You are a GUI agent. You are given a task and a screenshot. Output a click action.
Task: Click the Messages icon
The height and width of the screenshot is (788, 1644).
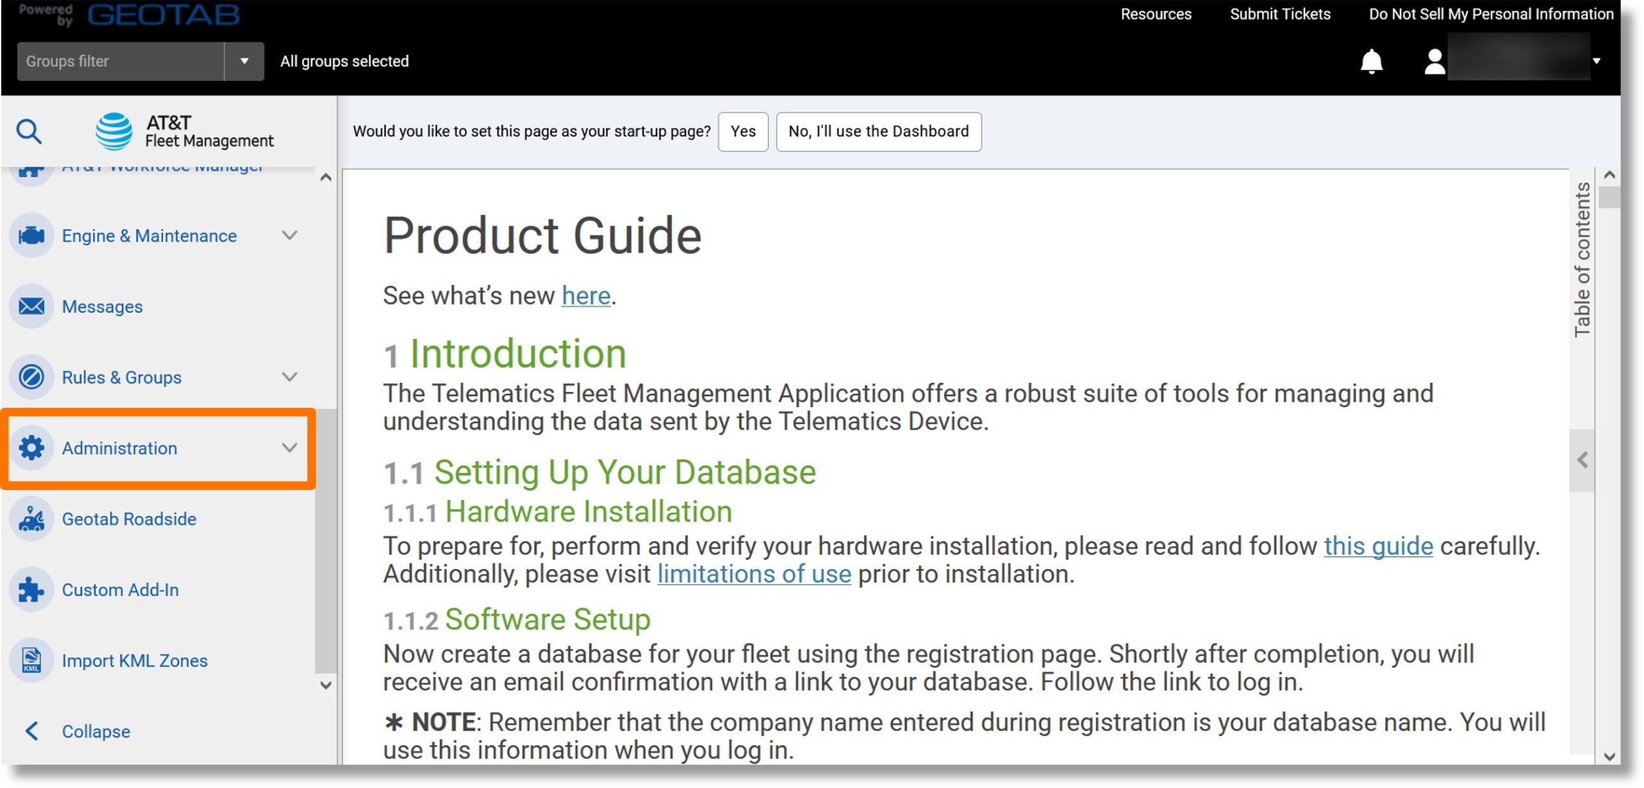click(30, 305)
